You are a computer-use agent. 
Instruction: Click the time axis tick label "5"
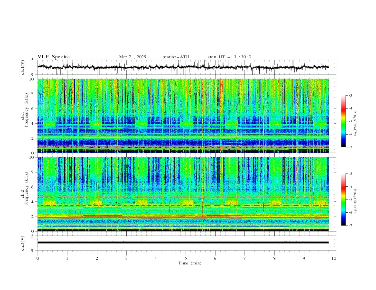186,258
